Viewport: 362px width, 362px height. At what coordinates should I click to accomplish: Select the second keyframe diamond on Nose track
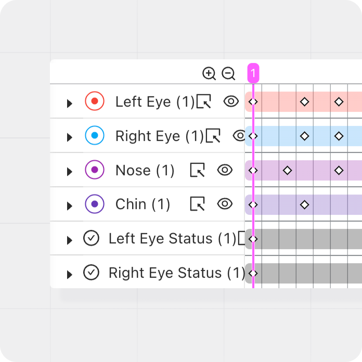287,170
